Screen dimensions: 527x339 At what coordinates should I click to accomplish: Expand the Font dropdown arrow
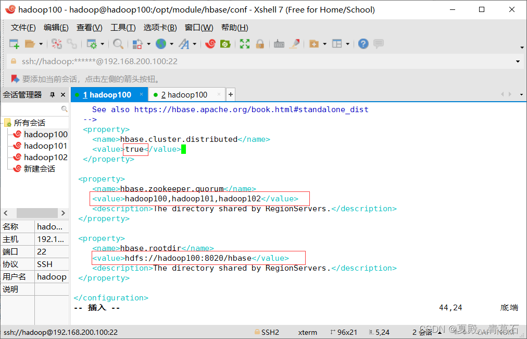(195, 44)
